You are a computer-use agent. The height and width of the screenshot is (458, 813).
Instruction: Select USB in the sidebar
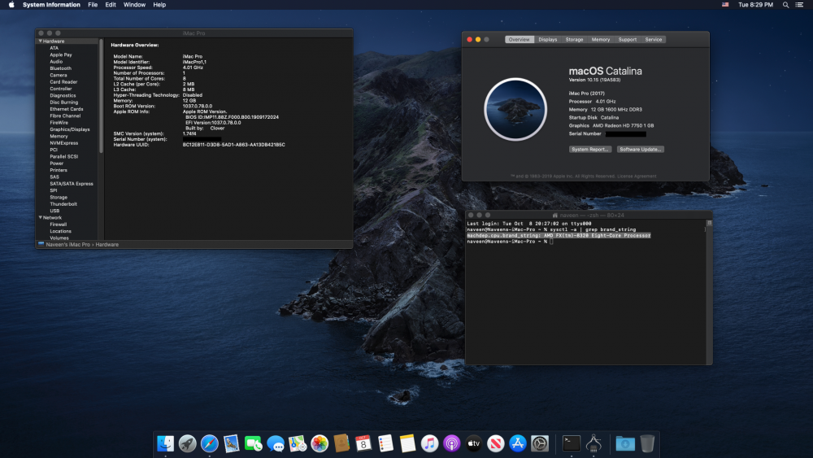click(x=54, y=211)
